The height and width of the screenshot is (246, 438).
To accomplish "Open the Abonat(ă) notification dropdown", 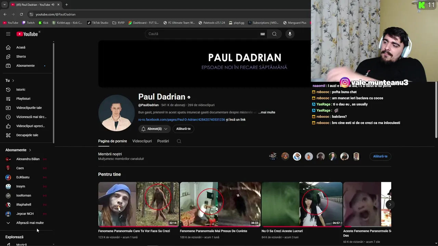I will pos(154,129).
